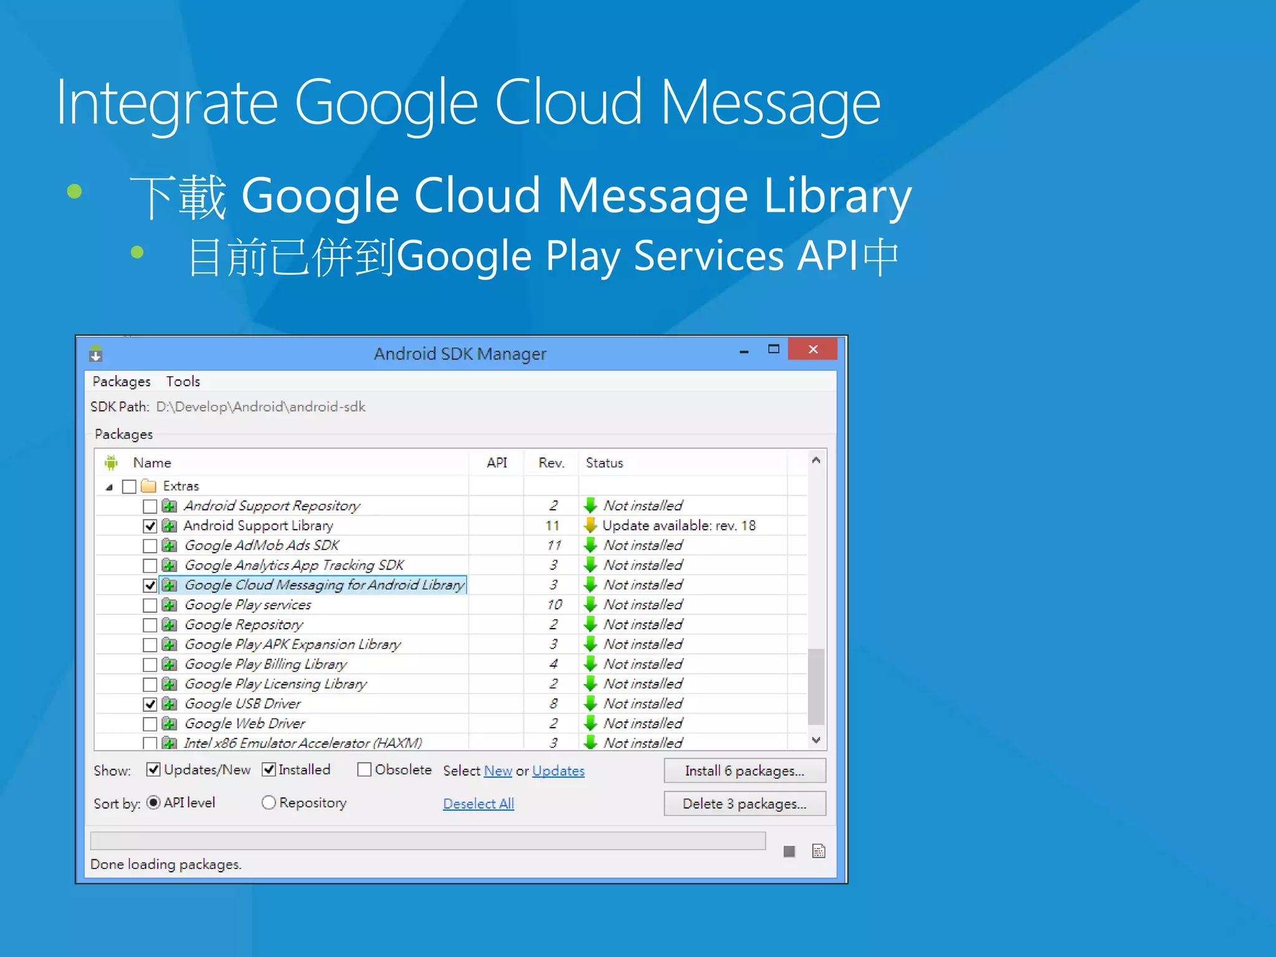Click package icon beside Android Support Library

[169, 525]
